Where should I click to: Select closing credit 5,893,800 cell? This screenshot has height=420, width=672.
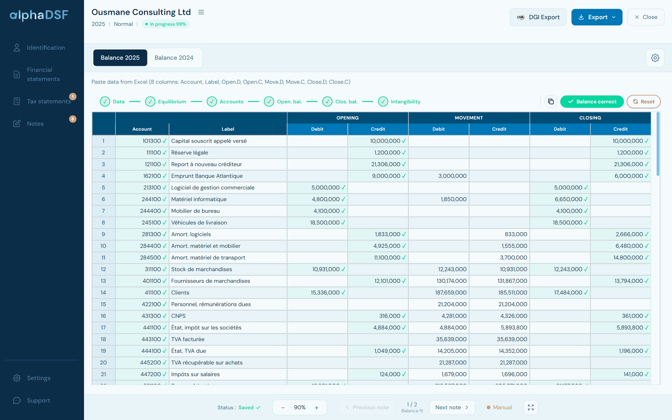point(621,328)
